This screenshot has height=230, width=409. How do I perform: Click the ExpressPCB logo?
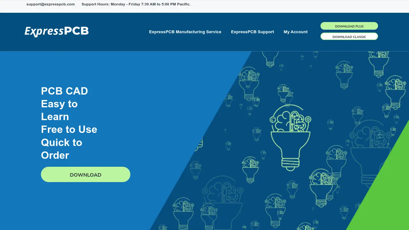pyautogui.click(x=57, y=31)
